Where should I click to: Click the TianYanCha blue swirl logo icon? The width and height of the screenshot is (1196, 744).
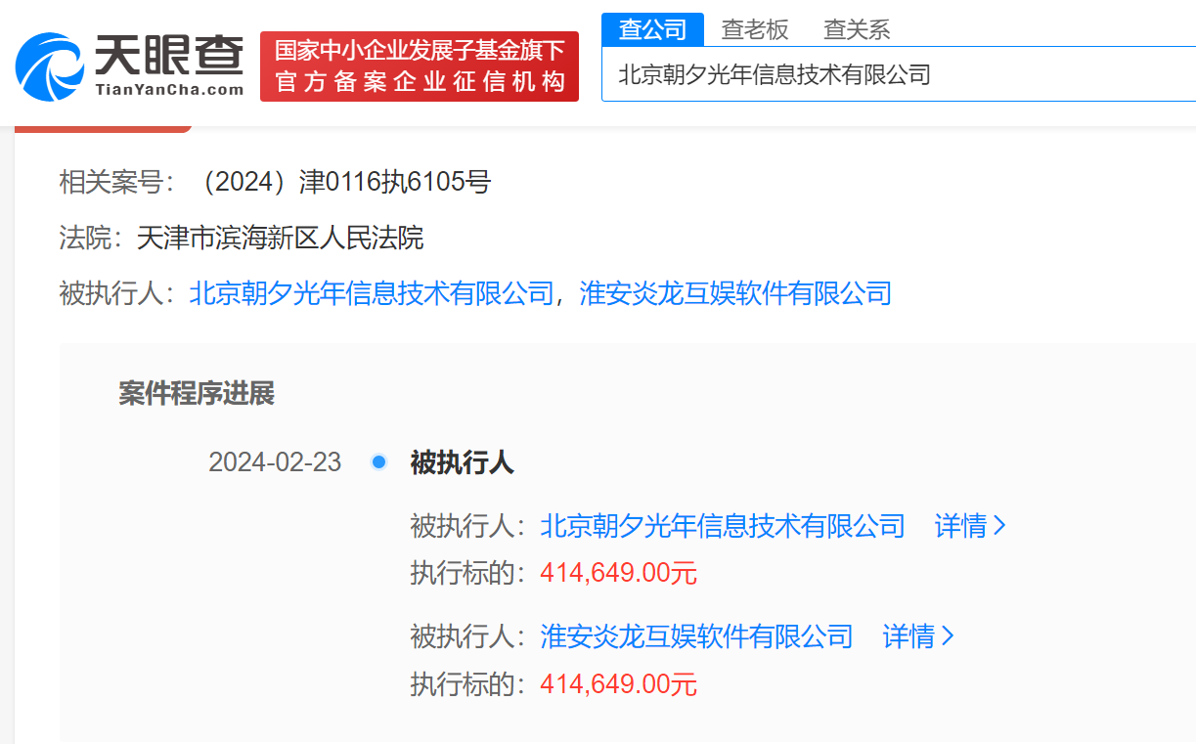[48, 66]
